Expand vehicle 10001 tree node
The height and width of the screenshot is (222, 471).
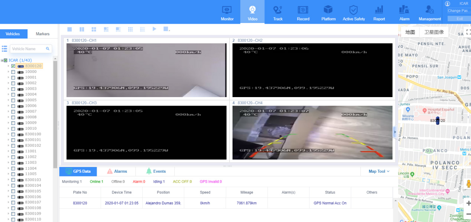click(x=8, y=77)
